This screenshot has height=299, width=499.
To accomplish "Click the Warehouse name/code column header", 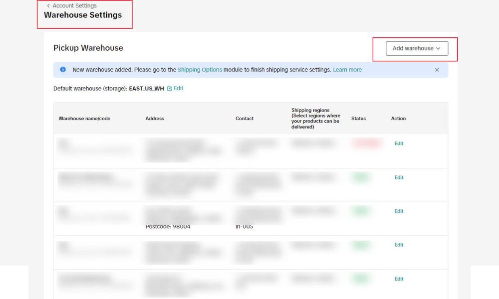I will click(x=84, y=119).
